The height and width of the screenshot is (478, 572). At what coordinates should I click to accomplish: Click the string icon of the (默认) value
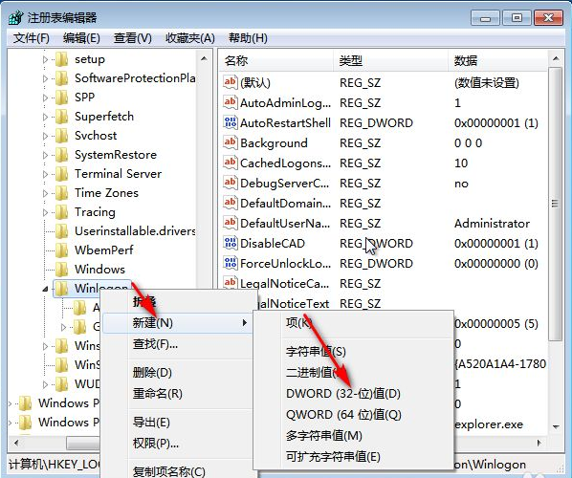[231, 82]
